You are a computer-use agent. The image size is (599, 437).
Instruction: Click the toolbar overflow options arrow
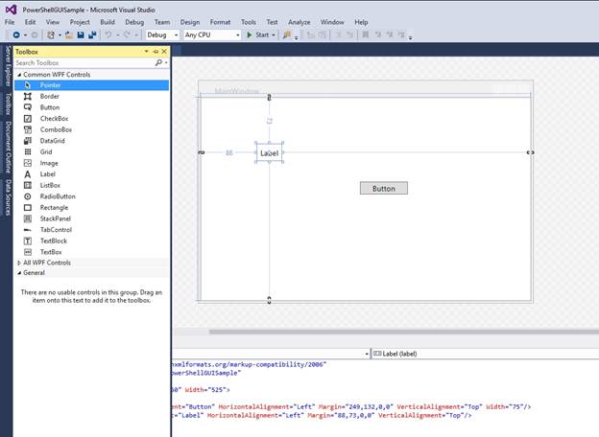410,37
